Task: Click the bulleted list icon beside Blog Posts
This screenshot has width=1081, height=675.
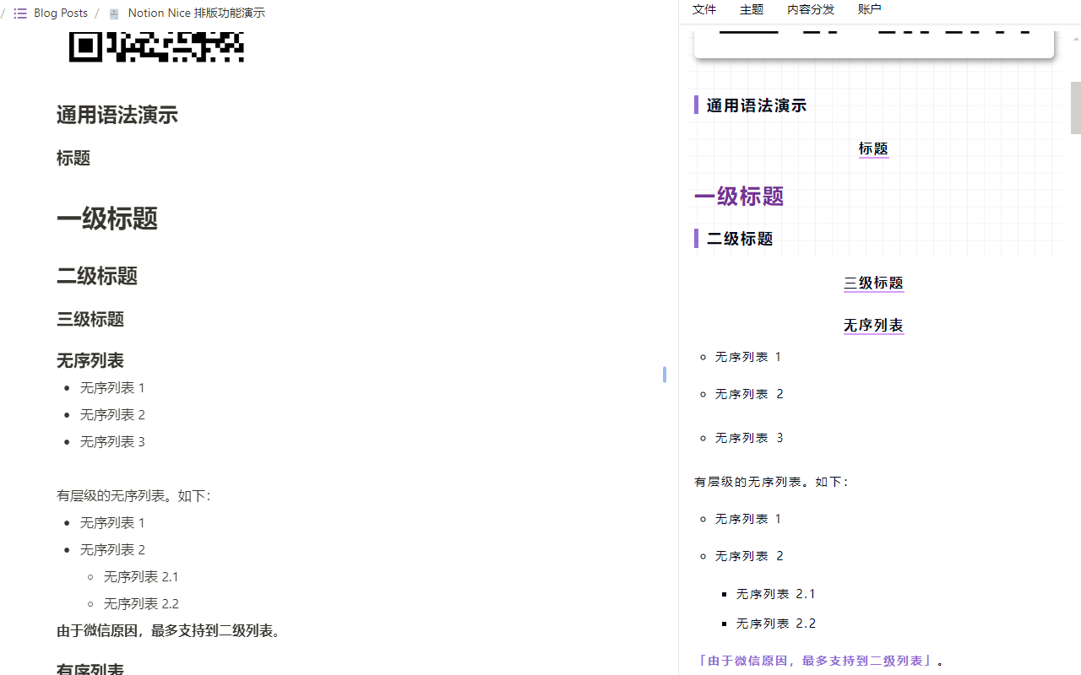Action: [x=19, y=13]
